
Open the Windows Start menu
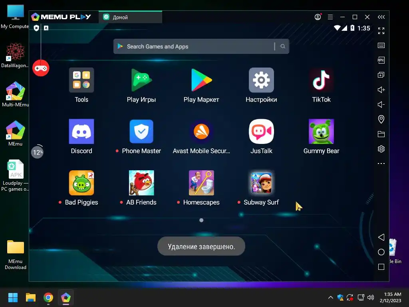[13, 297]
